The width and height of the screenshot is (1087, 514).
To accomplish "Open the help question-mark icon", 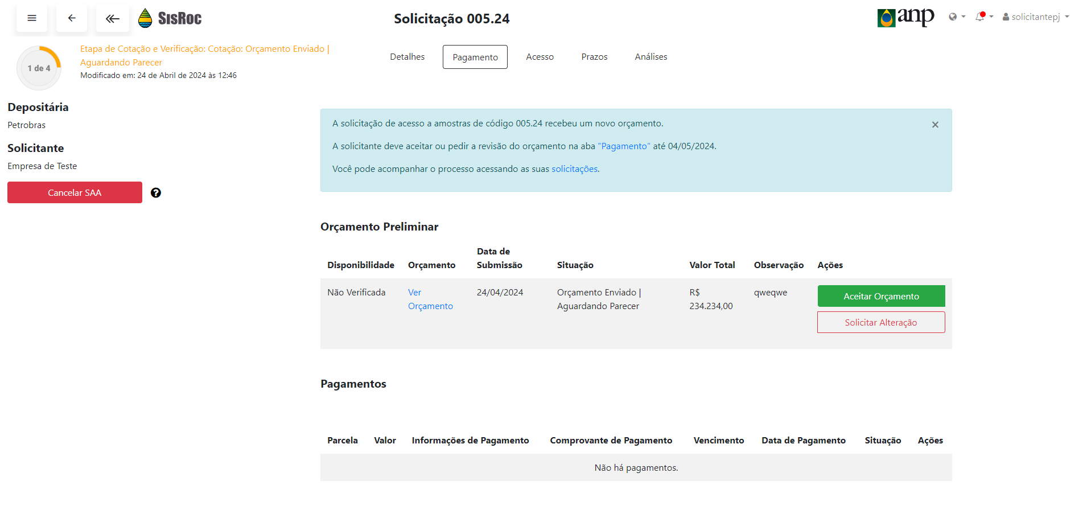I will click(x=156, y=193).
